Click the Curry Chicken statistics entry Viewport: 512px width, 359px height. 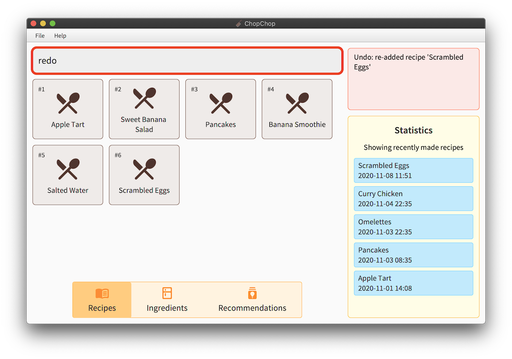(x=414, y=199)
